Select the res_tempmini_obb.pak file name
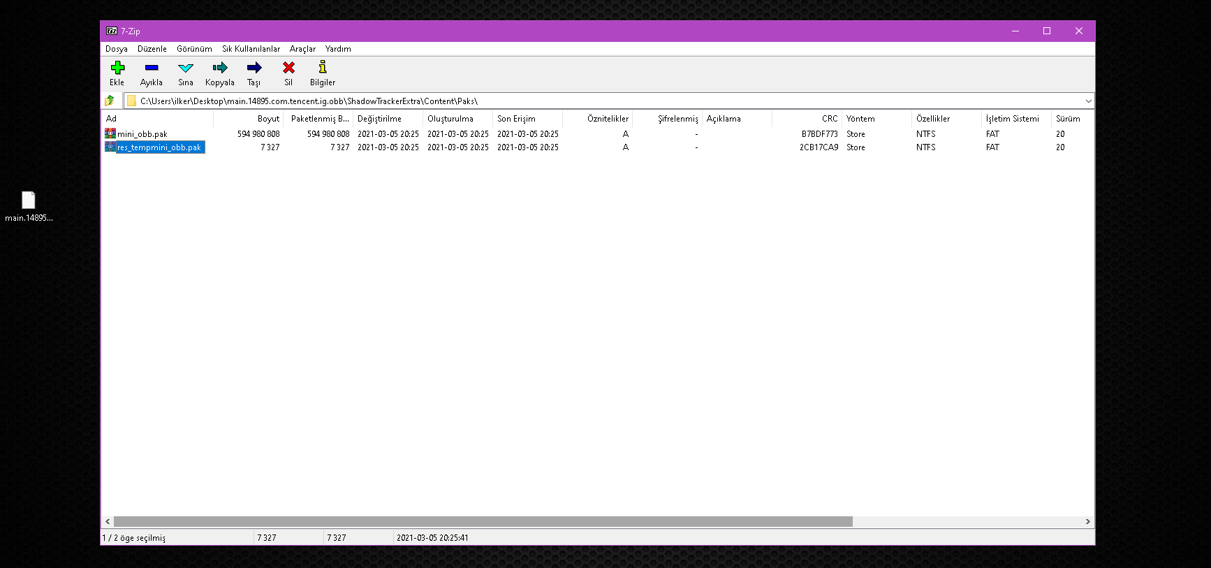Image resolution: width=1211 pixels, height=568 pixels. (x=159, y=147)
